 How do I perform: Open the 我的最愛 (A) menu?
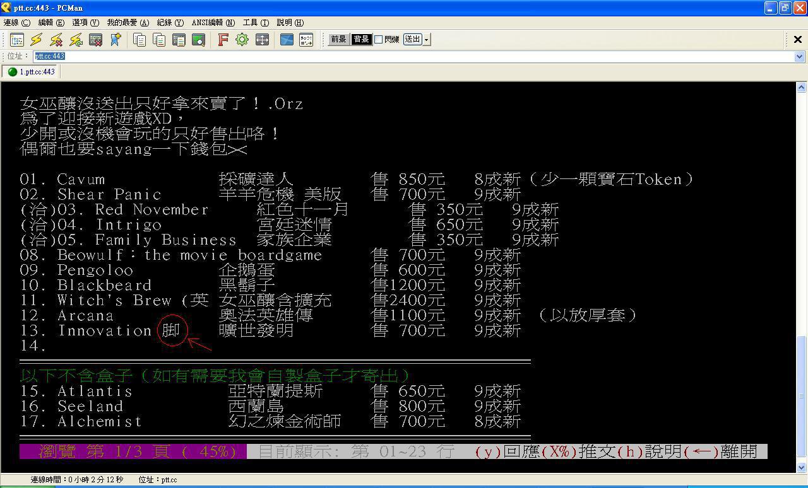point(128,23)
